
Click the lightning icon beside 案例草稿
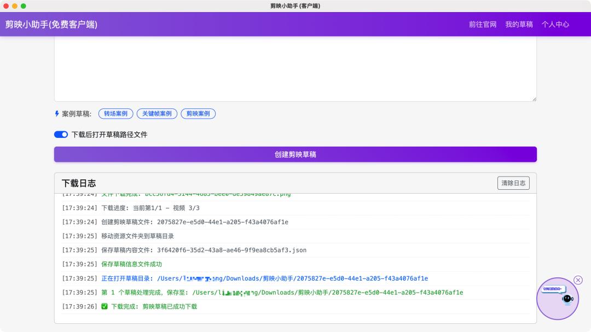(58, 114)
